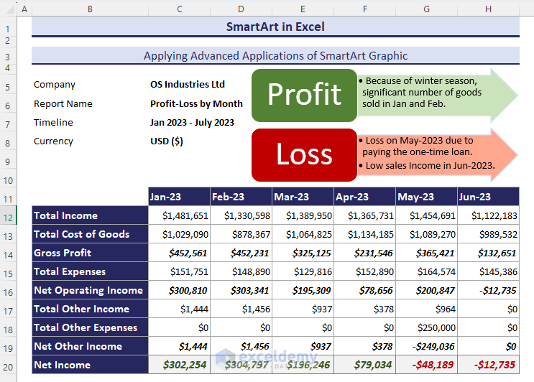Click the 'May-23' column heading cell

pos(426,197)
